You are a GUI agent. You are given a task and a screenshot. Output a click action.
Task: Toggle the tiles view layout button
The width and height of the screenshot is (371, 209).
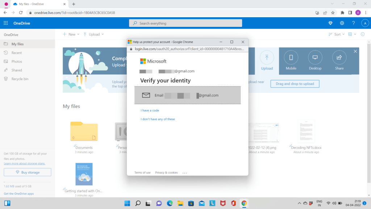351,34
